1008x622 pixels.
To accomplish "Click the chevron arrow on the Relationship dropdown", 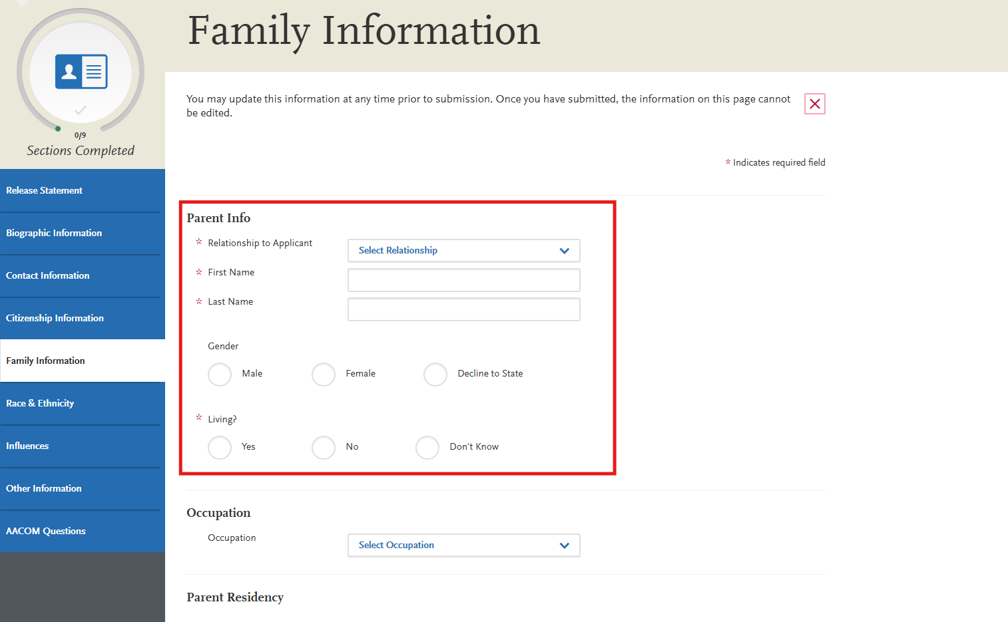I will point(565,251).
